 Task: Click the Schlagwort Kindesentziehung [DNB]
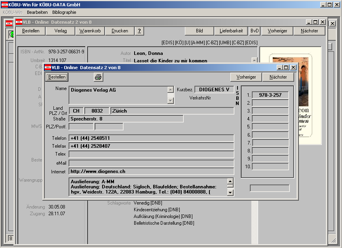[157, 210]
